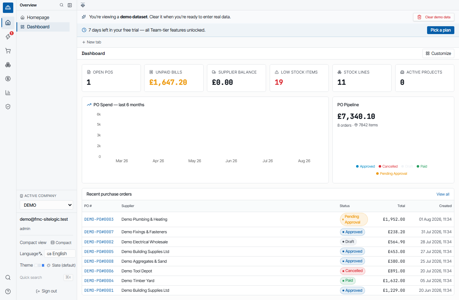Click the Supplier Balance truck icon
This screenshot has height=300, width=459.
214,72
